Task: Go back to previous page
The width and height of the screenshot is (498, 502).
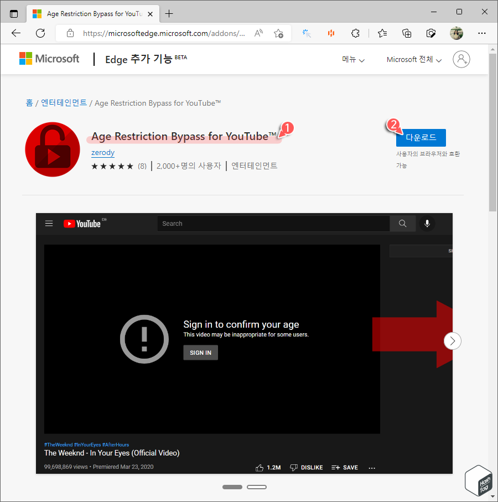Action: (15, 33)
